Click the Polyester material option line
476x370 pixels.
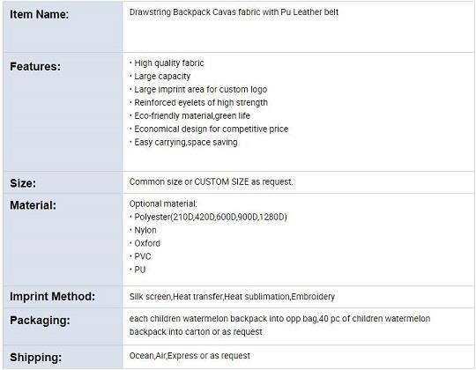(208, 217)
